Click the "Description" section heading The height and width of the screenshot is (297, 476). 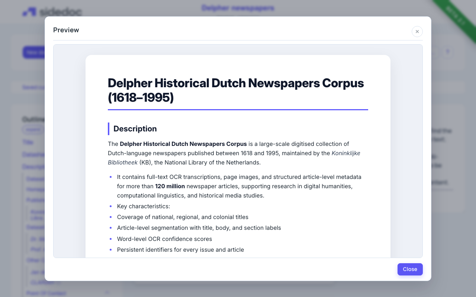pyautogui.click(x=135, y=129)
